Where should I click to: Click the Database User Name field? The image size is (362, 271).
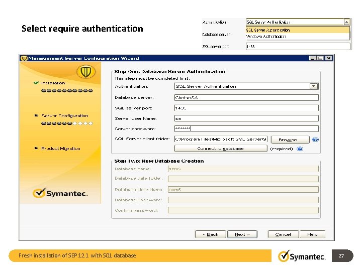tap(243, 189)
